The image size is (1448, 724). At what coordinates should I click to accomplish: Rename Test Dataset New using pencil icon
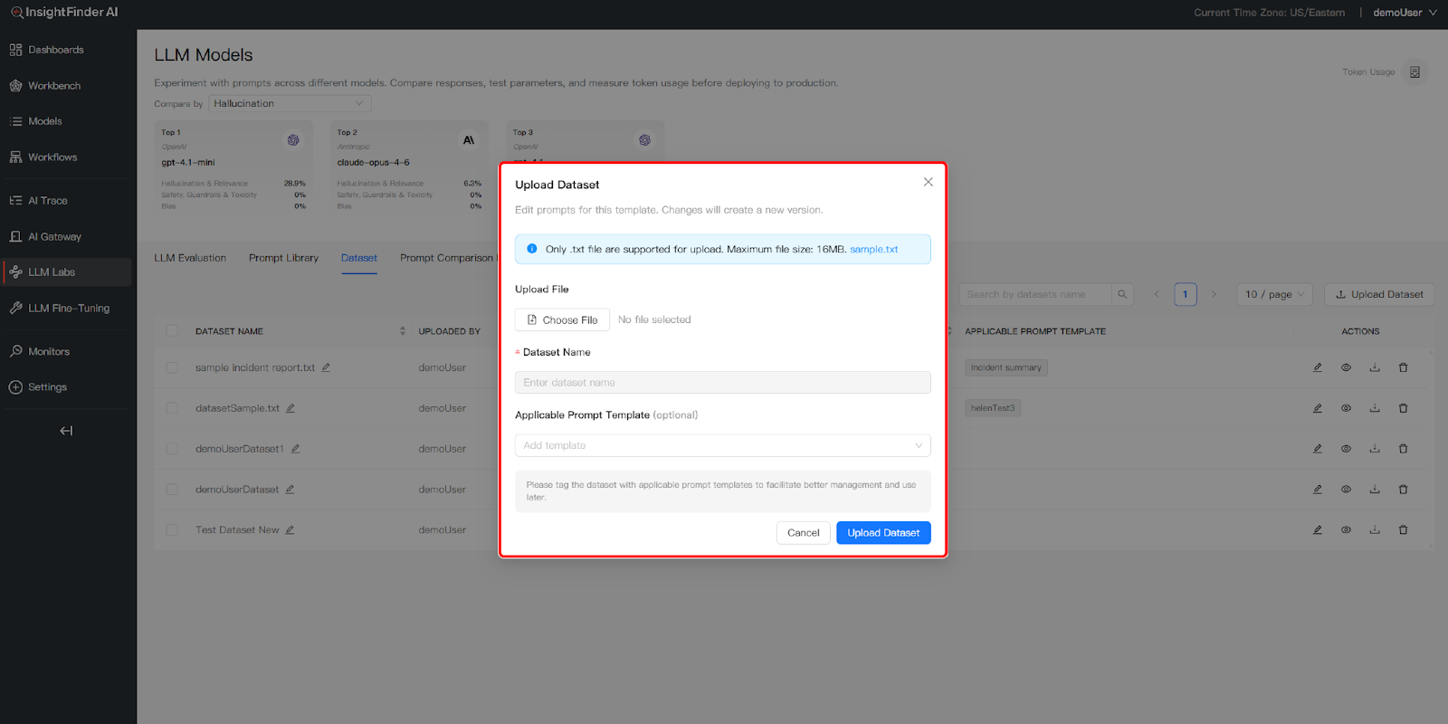coord(291,530)
